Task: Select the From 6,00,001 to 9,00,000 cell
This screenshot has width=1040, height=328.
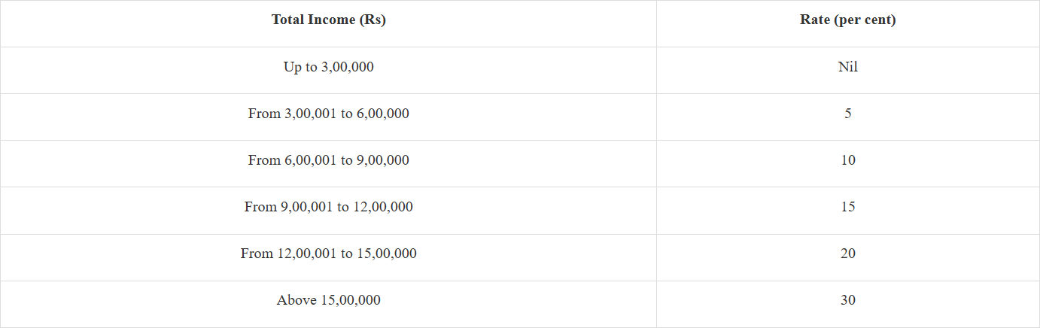Action: pos(328,163)
